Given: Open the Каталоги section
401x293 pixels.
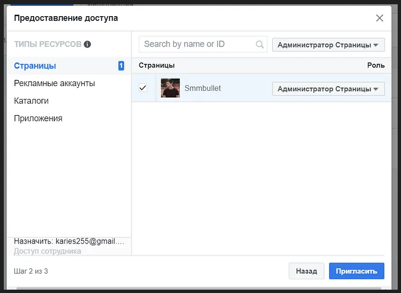Looking at the screenshot, I should (31, 100).
